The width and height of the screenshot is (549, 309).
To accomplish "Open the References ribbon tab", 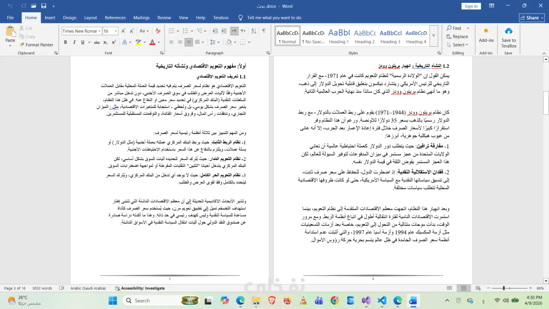I will coord(115,18).
